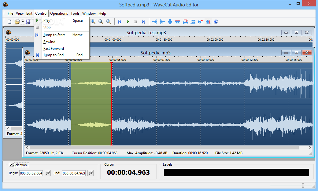Viewport: 318px width, 191px height.
Task: Choose Fast Forward in Control menu
Action: click(62, 49)
